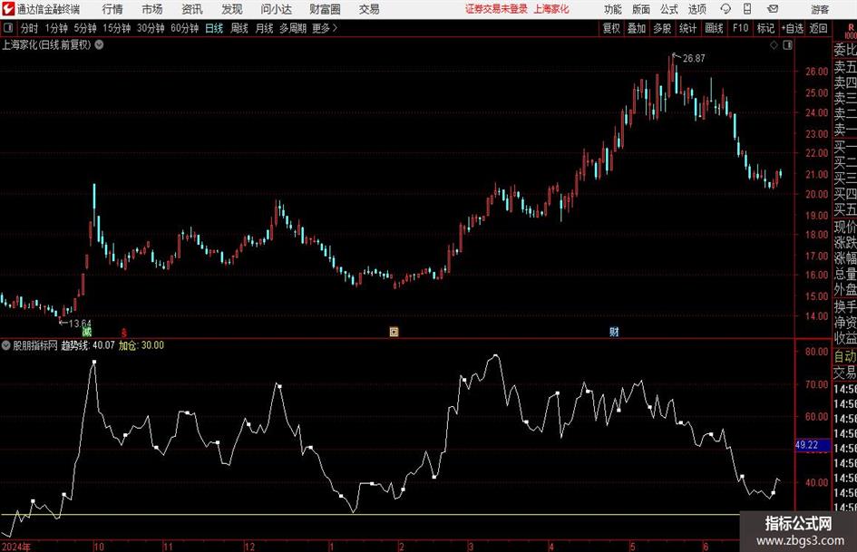Toggle the left sidebar panel icon

pos(7,28)
